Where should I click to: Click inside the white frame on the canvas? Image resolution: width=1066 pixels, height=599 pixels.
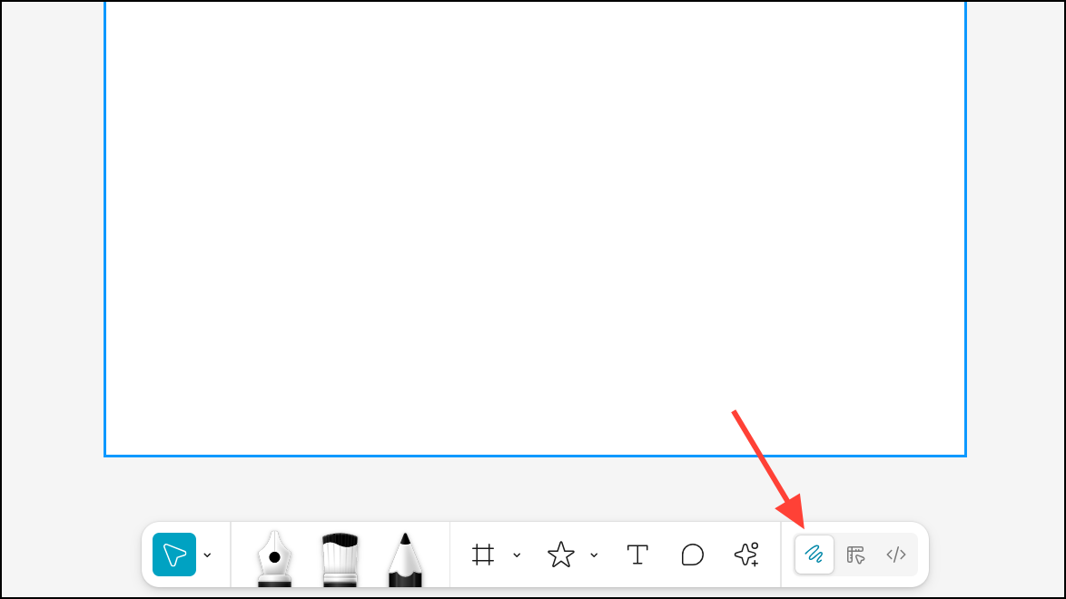pos(535,228)
